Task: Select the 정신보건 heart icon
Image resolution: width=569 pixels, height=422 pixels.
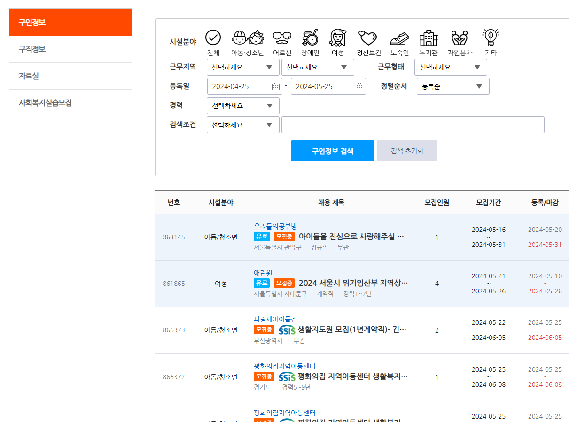Action: point(368,38)
